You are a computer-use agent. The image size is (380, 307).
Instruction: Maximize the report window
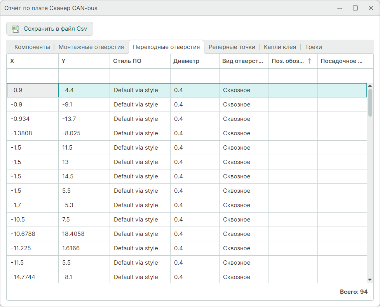point(355,8)
